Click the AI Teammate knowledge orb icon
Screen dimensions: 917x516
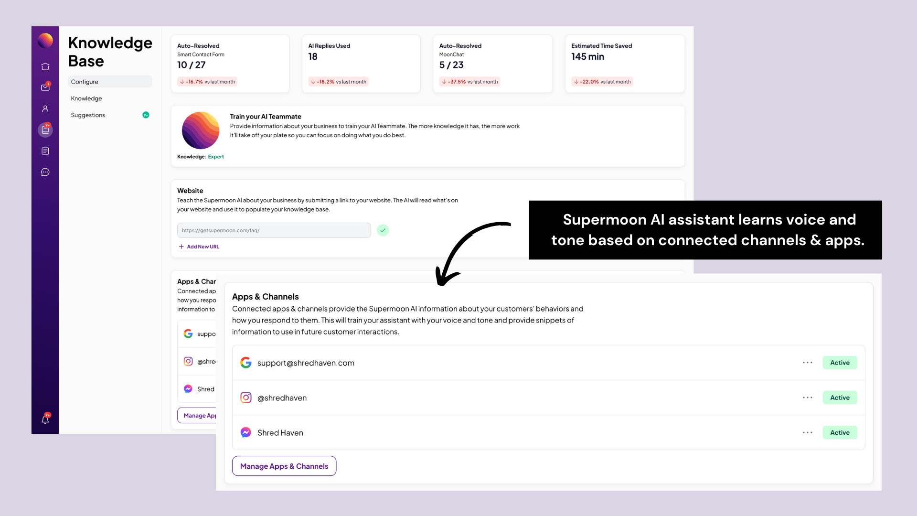click(200, 130)
